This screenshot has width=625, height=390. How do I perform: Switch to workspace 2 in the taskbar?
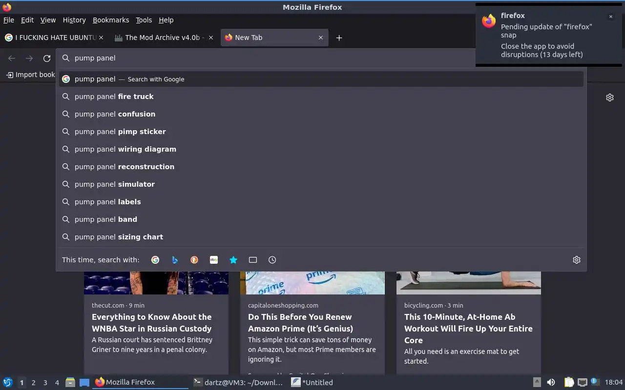point(33,383)
